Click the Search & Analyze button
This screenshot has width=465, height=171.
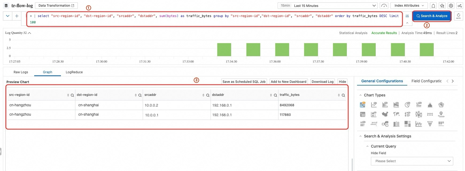point(432,16)
